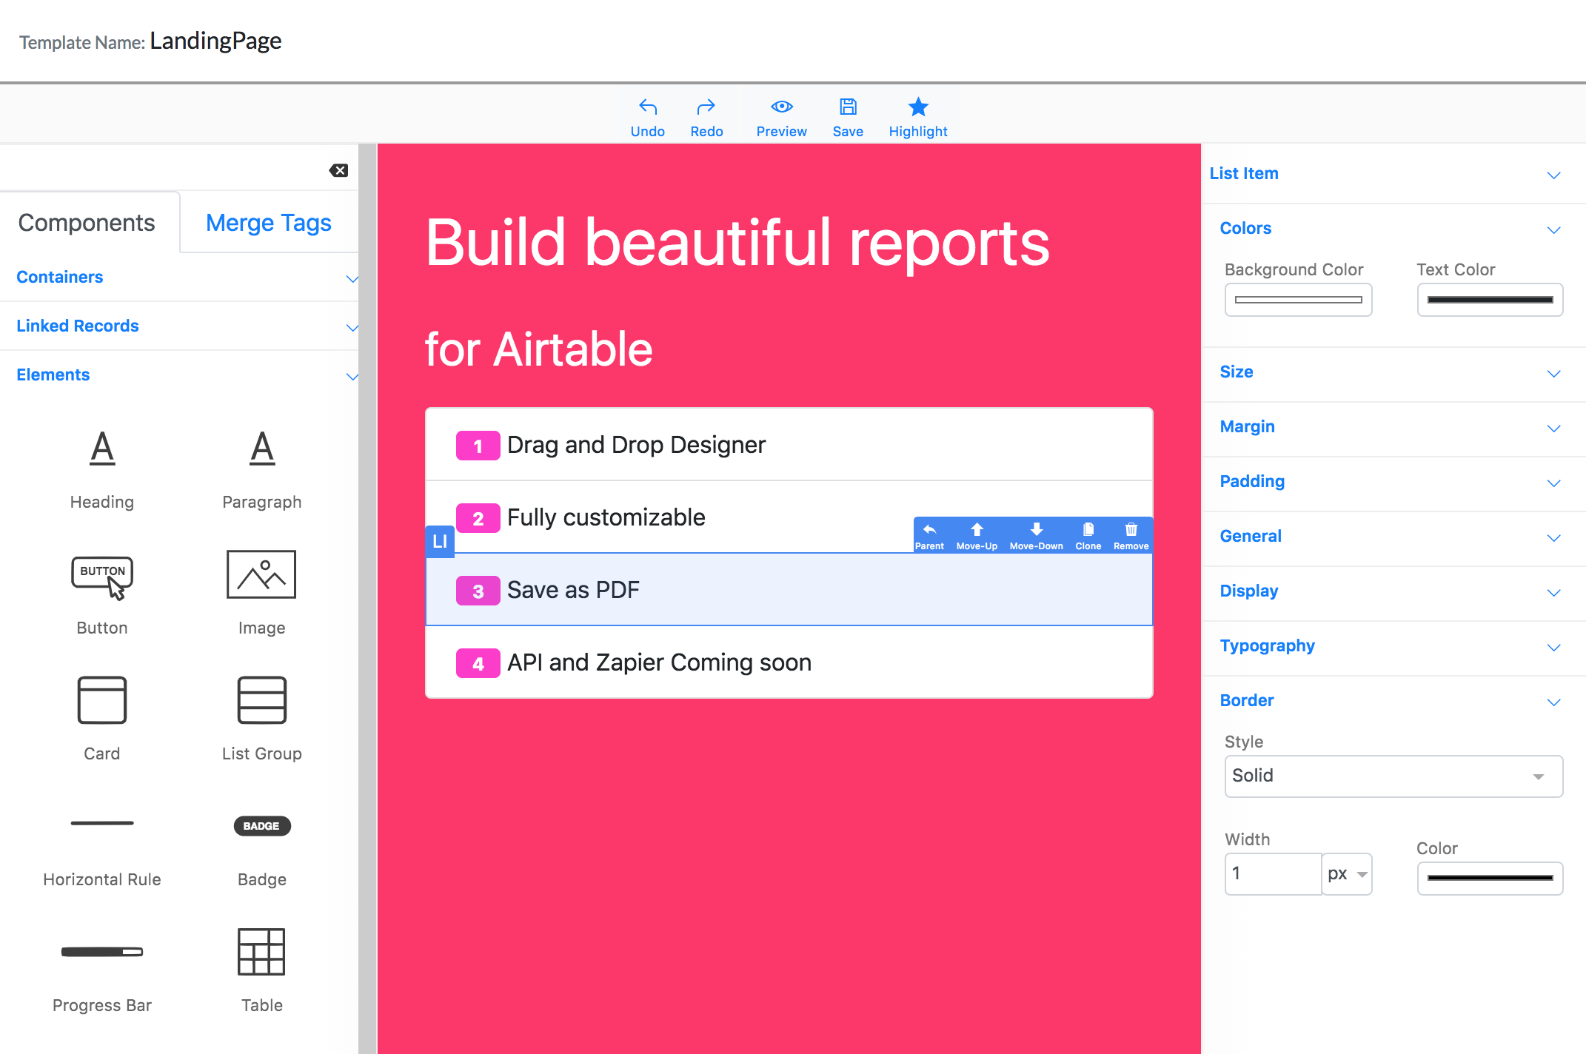
Task: Switch to the Components tab
Action: (x=87, y=223)
